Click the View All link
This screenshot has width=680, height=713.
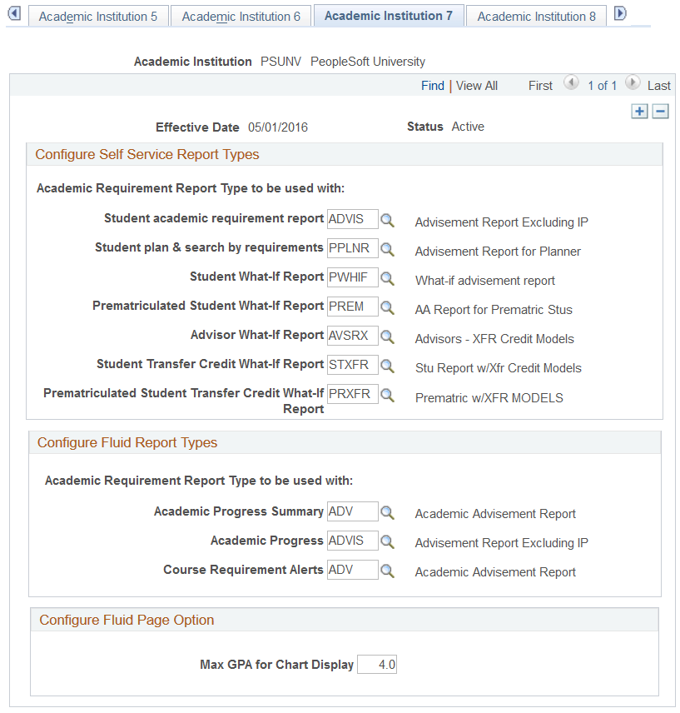476,85
